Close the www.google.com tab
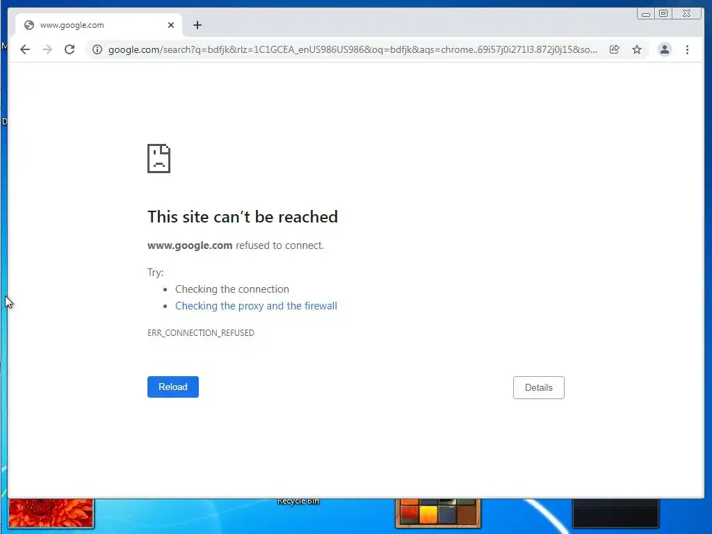 pyautogui.click(x=171, y=25)
